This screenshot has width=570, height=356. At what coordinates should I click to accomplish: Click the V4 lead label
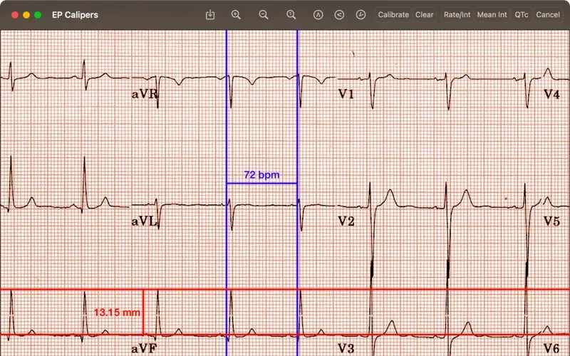[551, 95]
